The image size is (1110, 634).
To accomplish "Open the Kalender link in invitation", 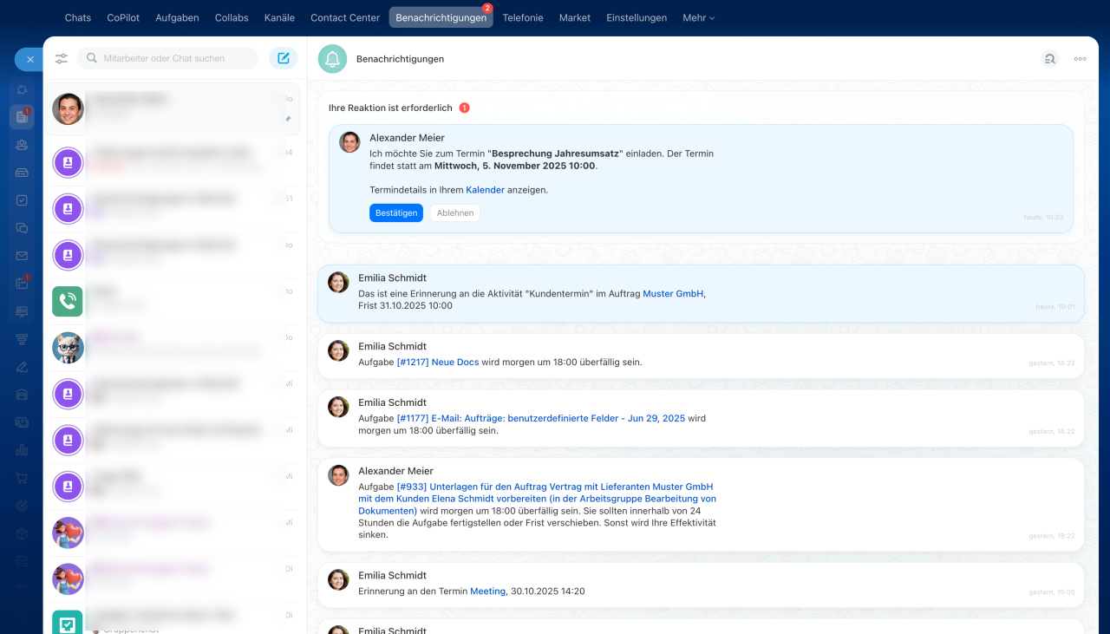I will click(x=485, y=190).
